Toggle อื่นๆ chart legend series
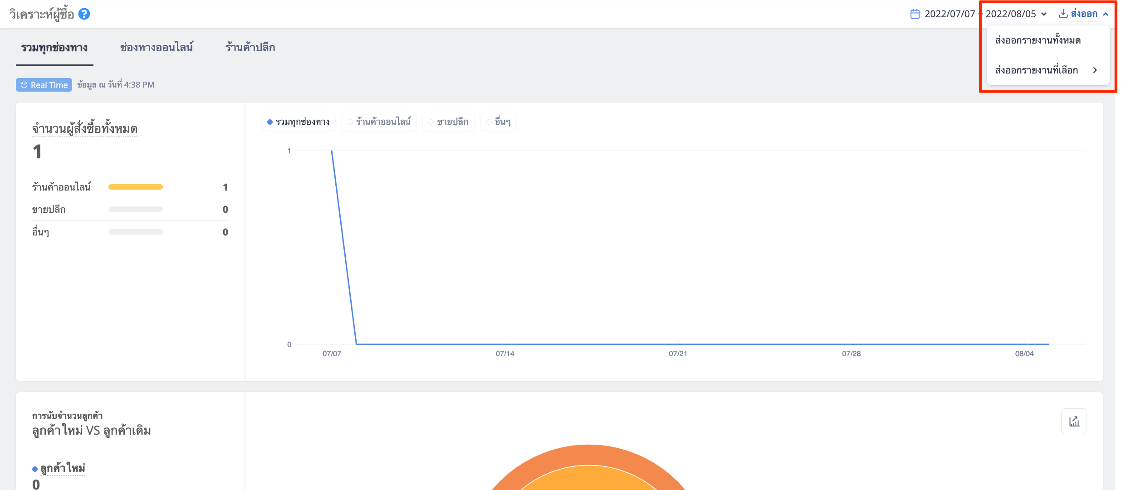The width and height of the screenshot is (1136, 490). (x=499, y=122)
